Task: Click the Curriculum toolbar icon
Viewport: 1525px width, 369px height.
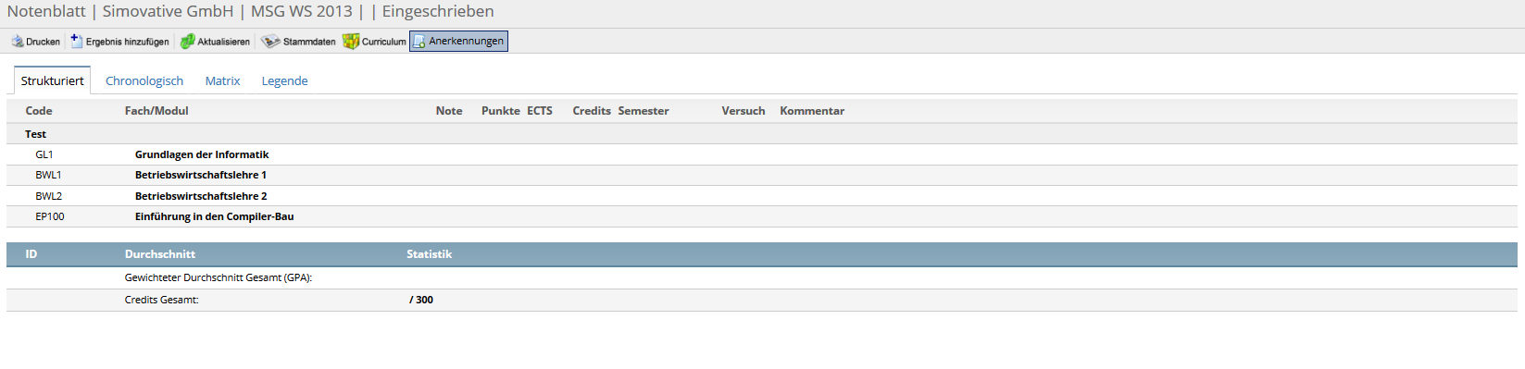Action: click(x=351, y=42)
